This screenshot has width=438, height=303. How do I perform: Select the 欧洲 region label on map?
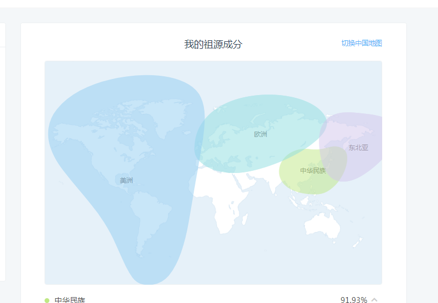[260, 134]
